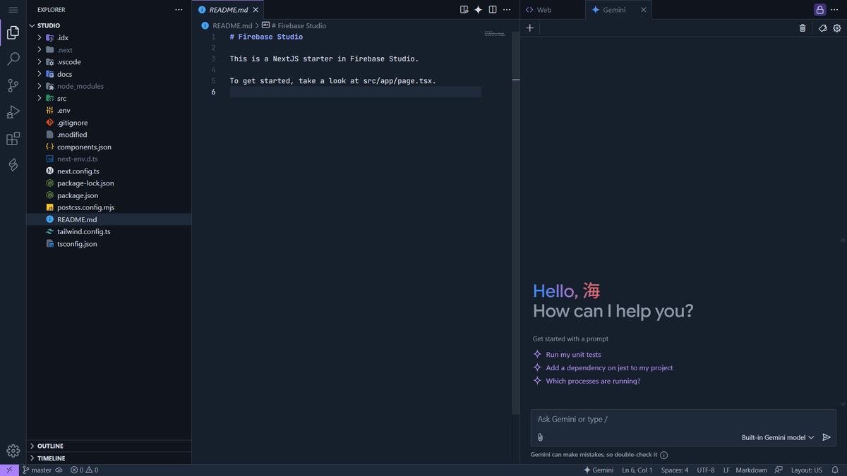Open the hamburger application menu

(x=13, y=10)
